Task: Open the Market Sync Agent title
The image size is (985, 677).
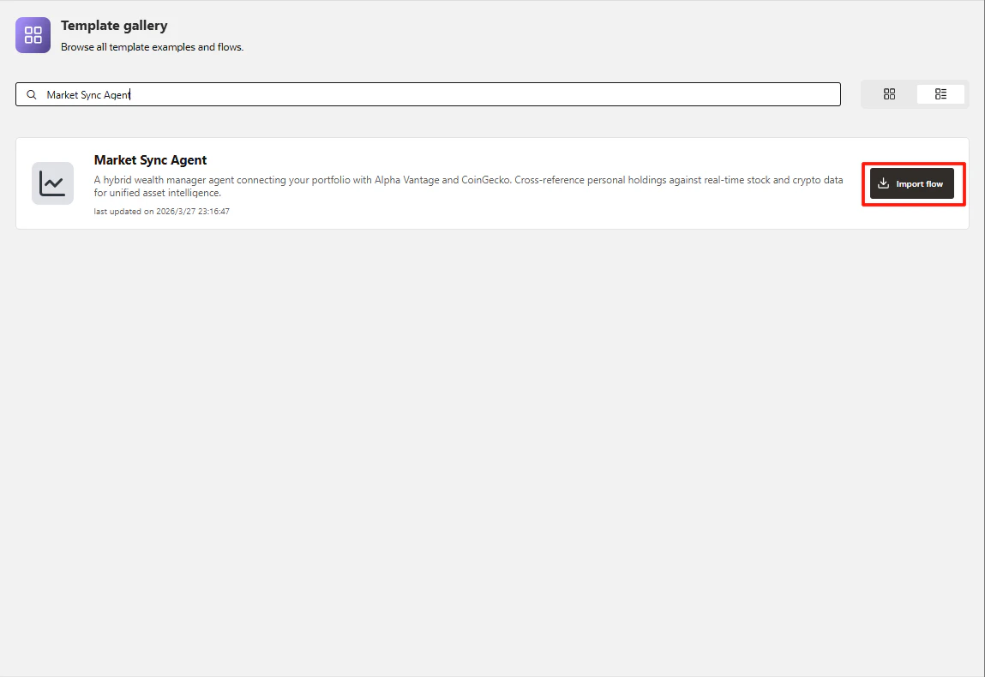Action: click(150, 160)
